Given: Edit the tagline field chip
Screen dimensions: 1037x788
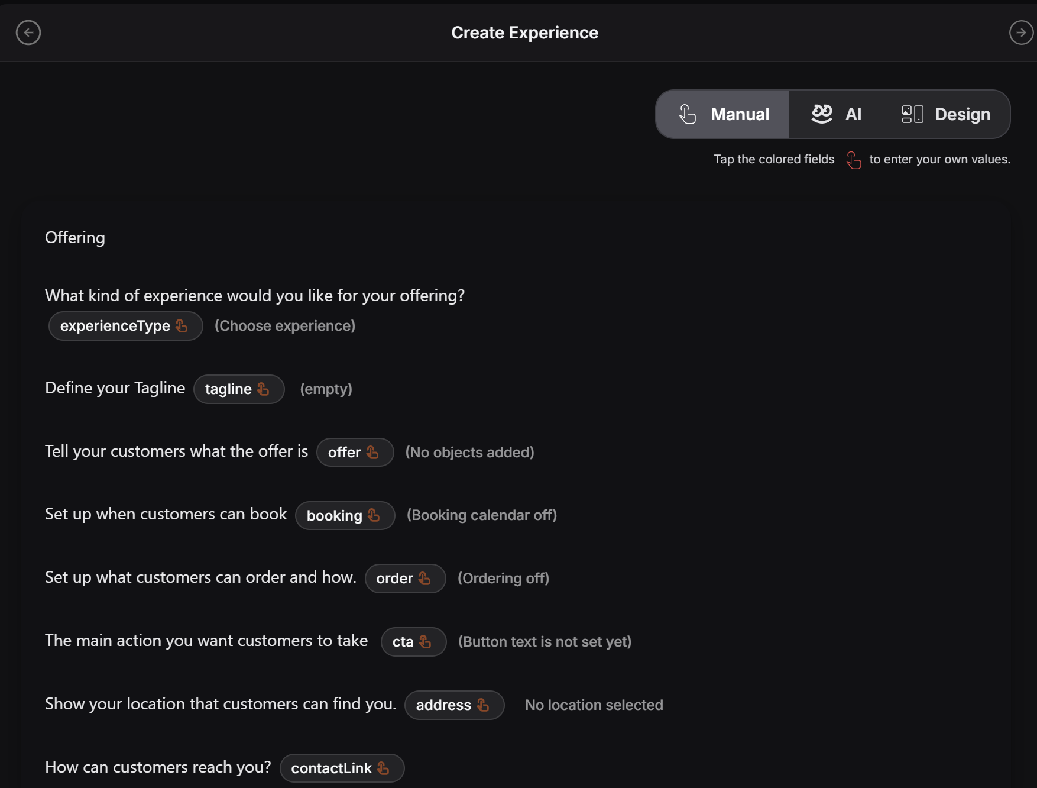Looking at the screenshot, I should [x=239, y=389].
